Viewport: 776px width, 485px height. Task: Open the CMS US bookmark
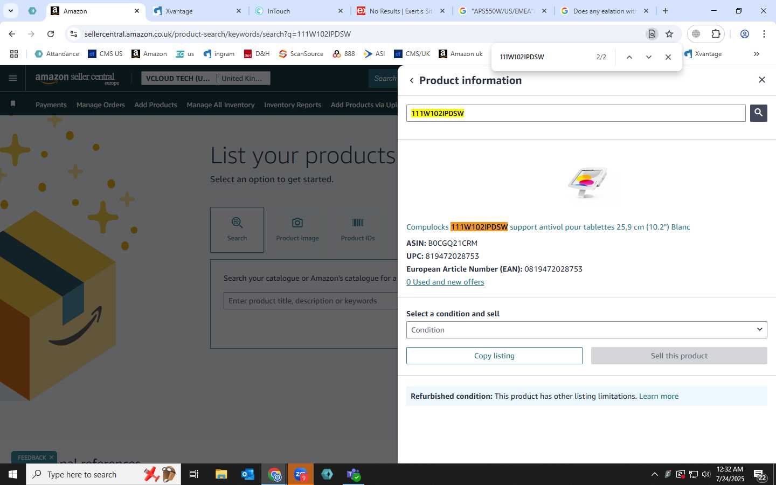105,54
